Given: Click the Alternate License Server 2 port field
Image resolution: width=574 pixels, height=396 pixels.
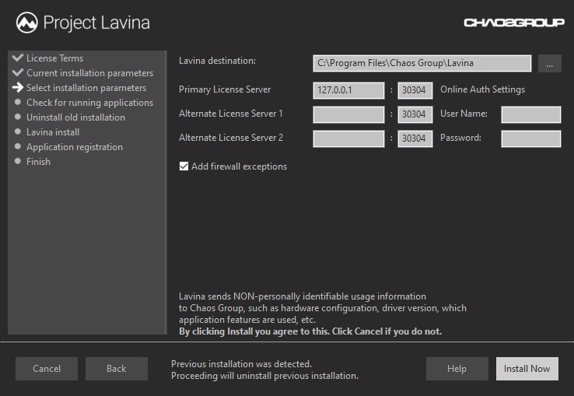Looking at the screenshot, I should [x=415, y=138].
